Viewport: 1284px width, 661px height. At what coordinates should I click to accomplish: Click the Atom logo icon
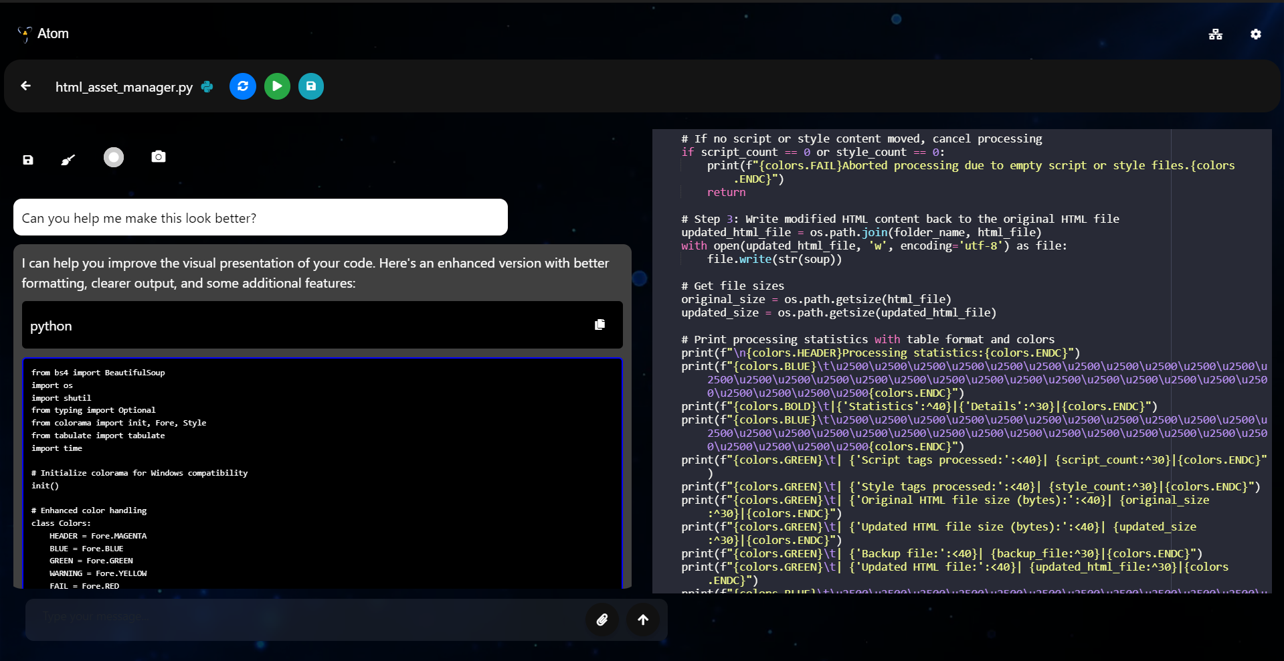tap(25, 34)
